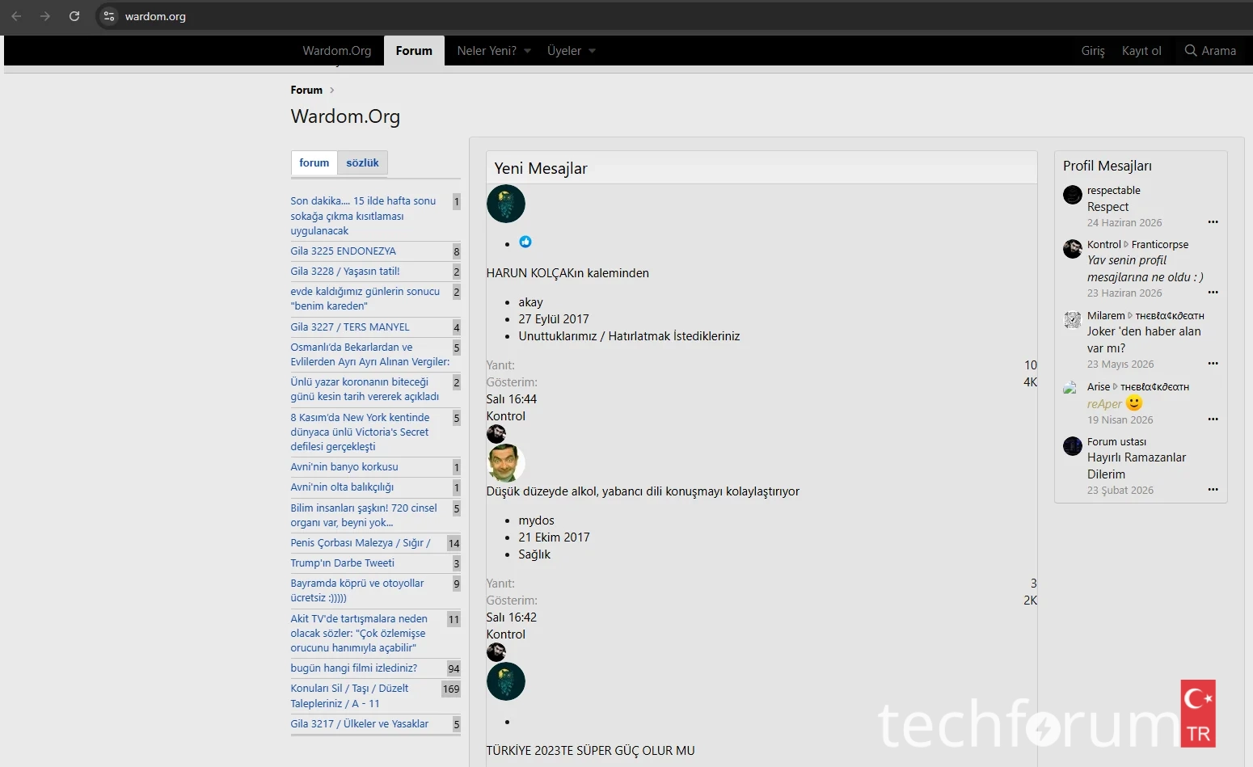This screenshot has width=1253, height=767.
Task: Open options dots for respectable's Respect message
Action: coord(1213,222)
